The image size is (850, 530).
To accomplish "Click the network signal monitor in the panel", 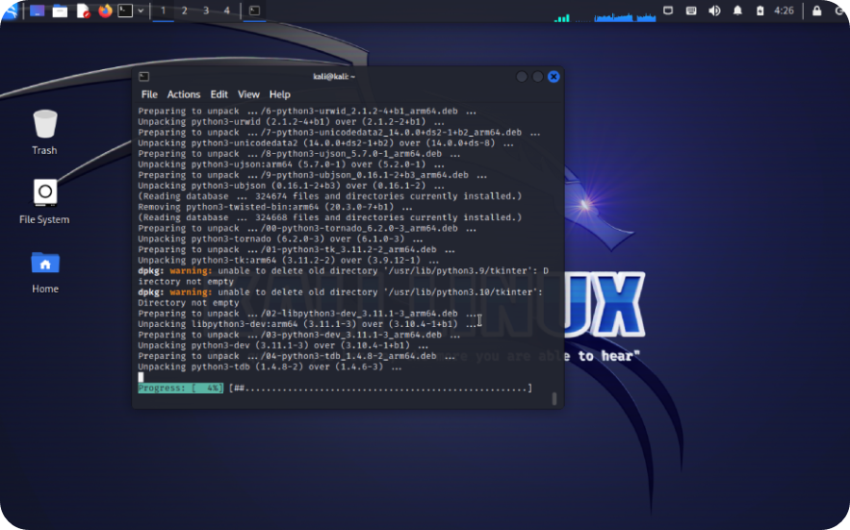I will point(562,16).
